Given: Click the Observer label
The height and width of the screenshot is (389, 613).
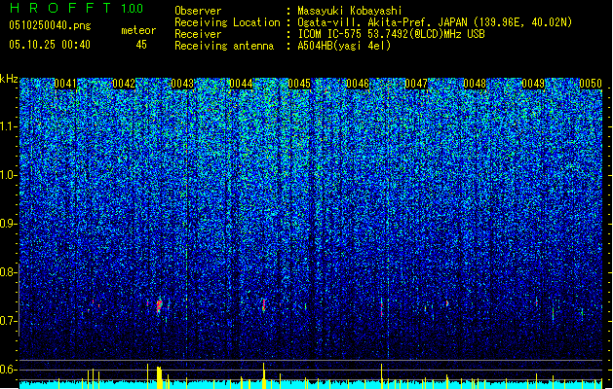Looking at the screenshot, I should 198,11.
